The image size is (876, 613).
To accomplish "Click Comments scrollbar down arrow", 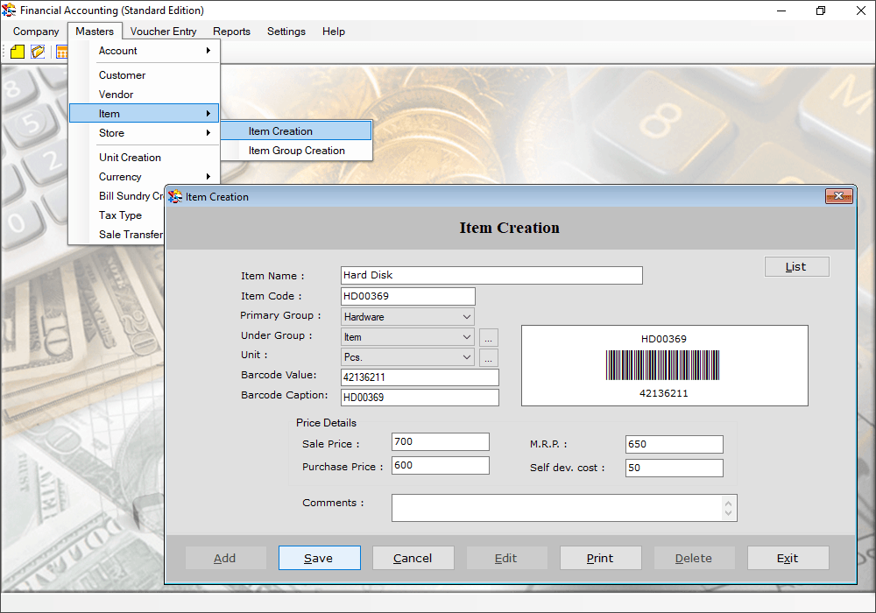I will click(x=728, y=513).
